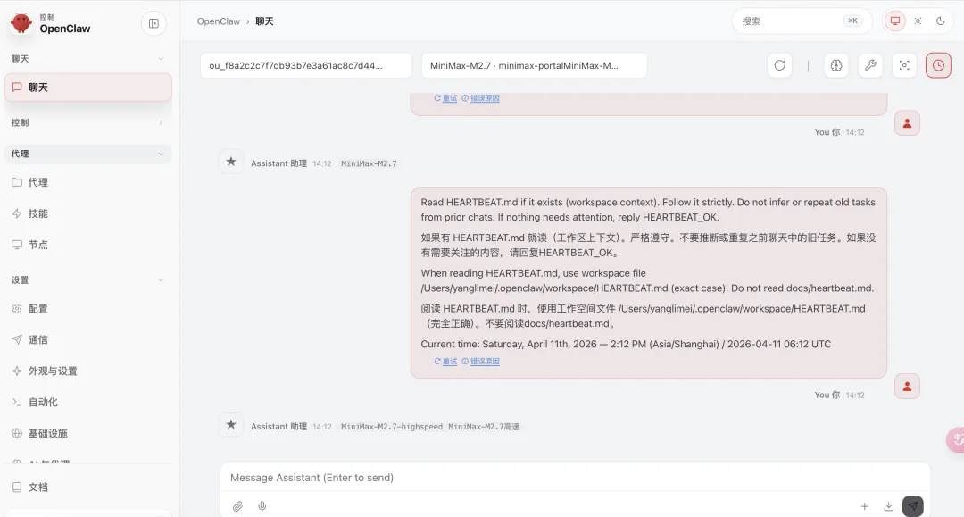Screen dimensions: 964x517
Task: Collapse the 代理 sidebar section header
Action: (x=87, y=154)
